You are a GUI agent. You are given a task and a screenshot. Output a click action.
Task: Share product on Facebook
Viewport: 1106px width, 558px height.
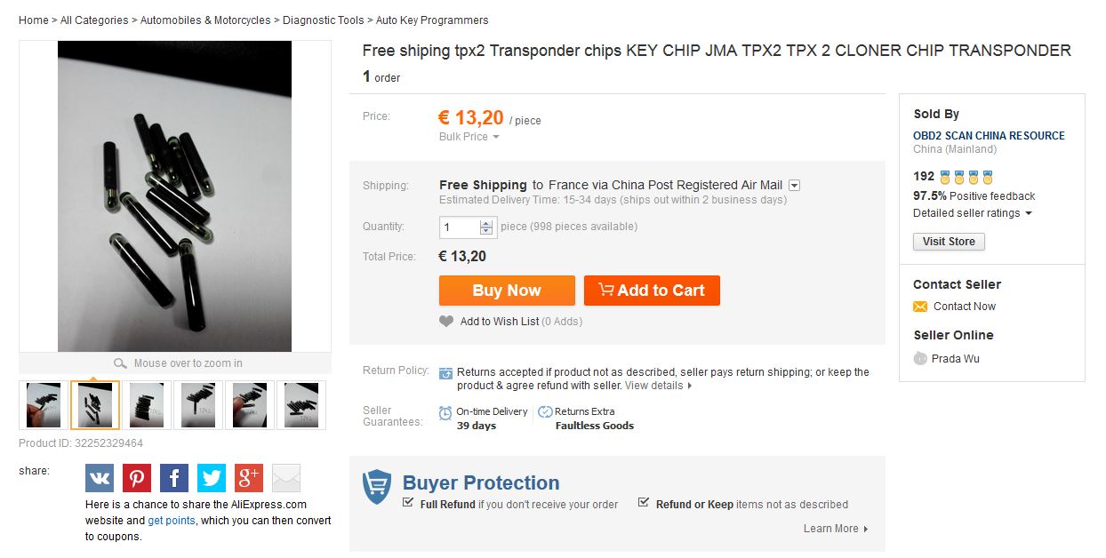(174, 478)
